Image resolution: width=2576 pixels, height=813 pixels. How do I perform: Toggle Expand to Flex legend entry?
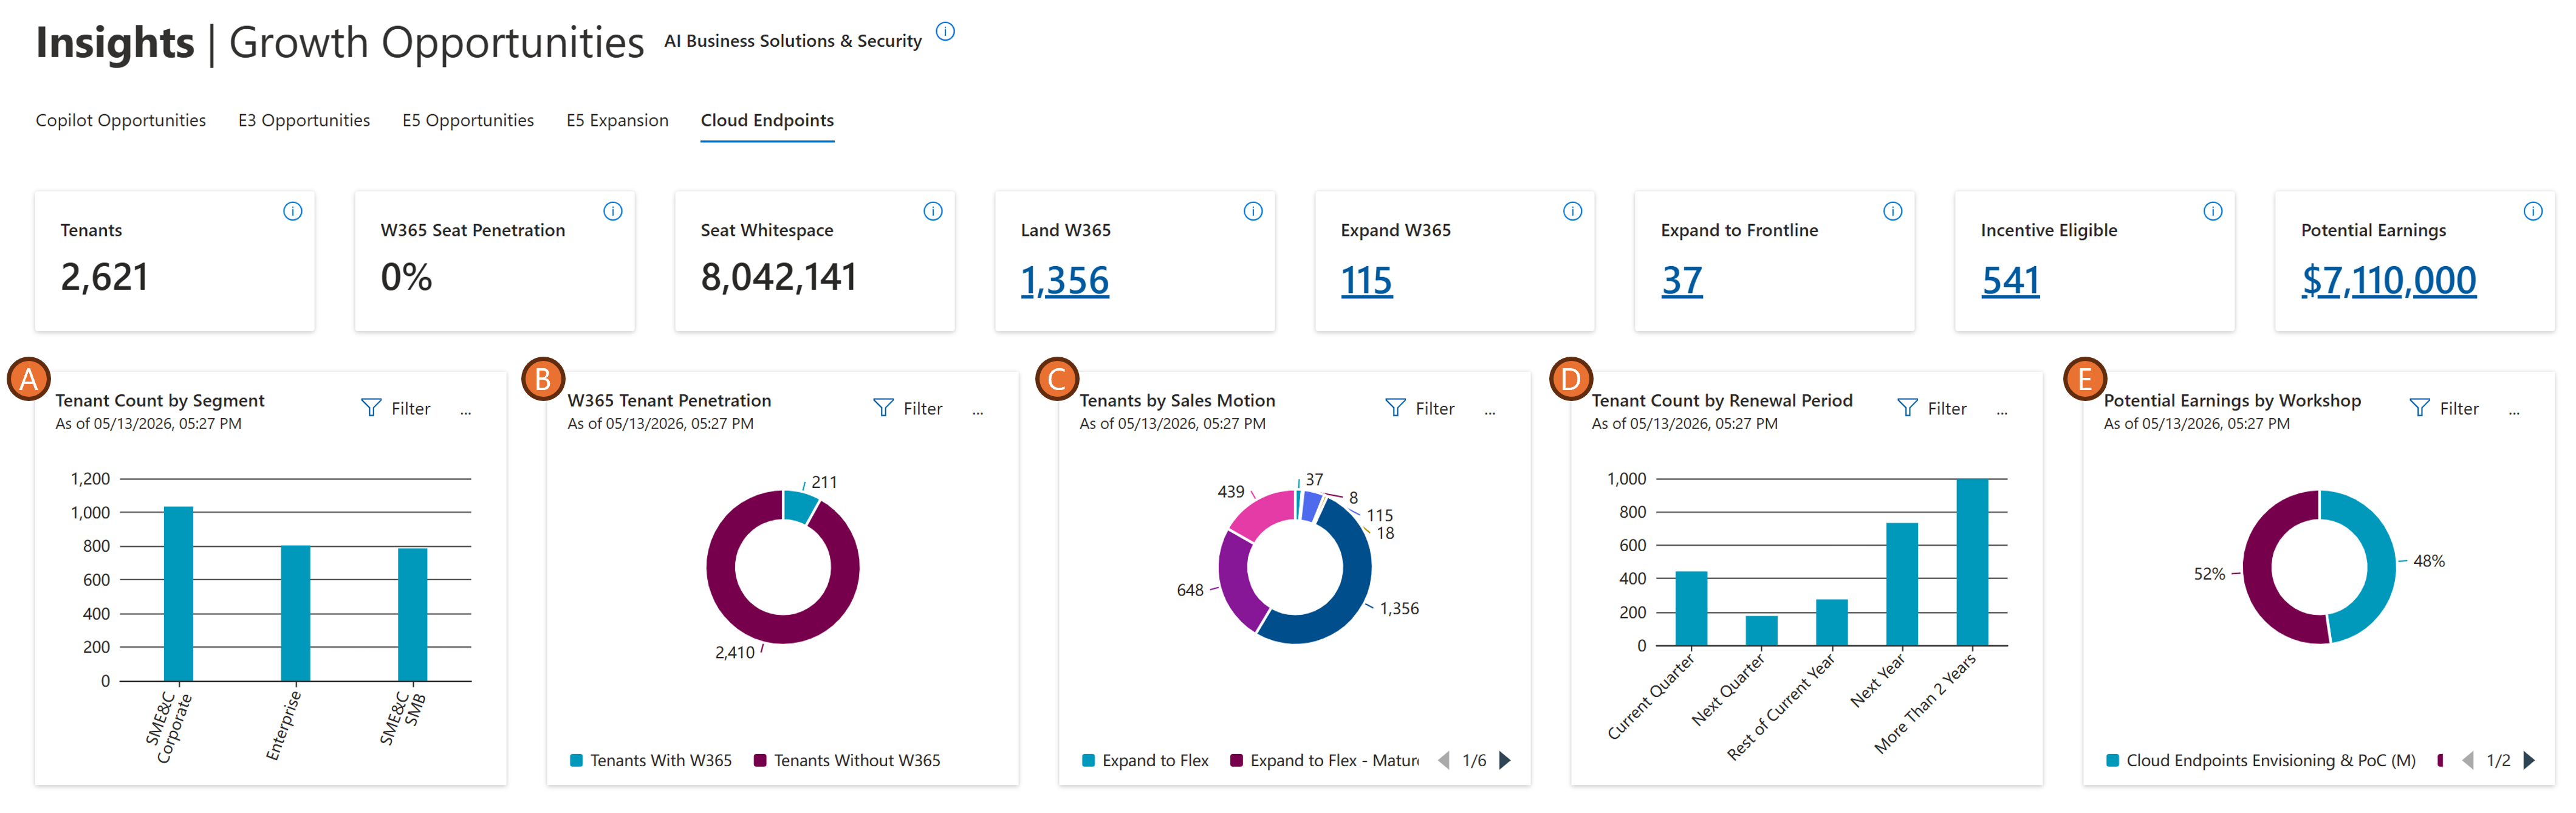(x=1146, y=760)
